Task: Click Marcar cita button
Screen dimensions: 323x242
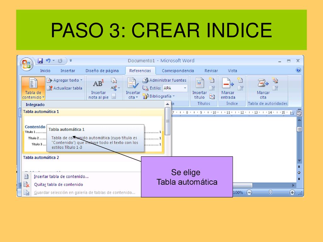Action: point(263,89)
